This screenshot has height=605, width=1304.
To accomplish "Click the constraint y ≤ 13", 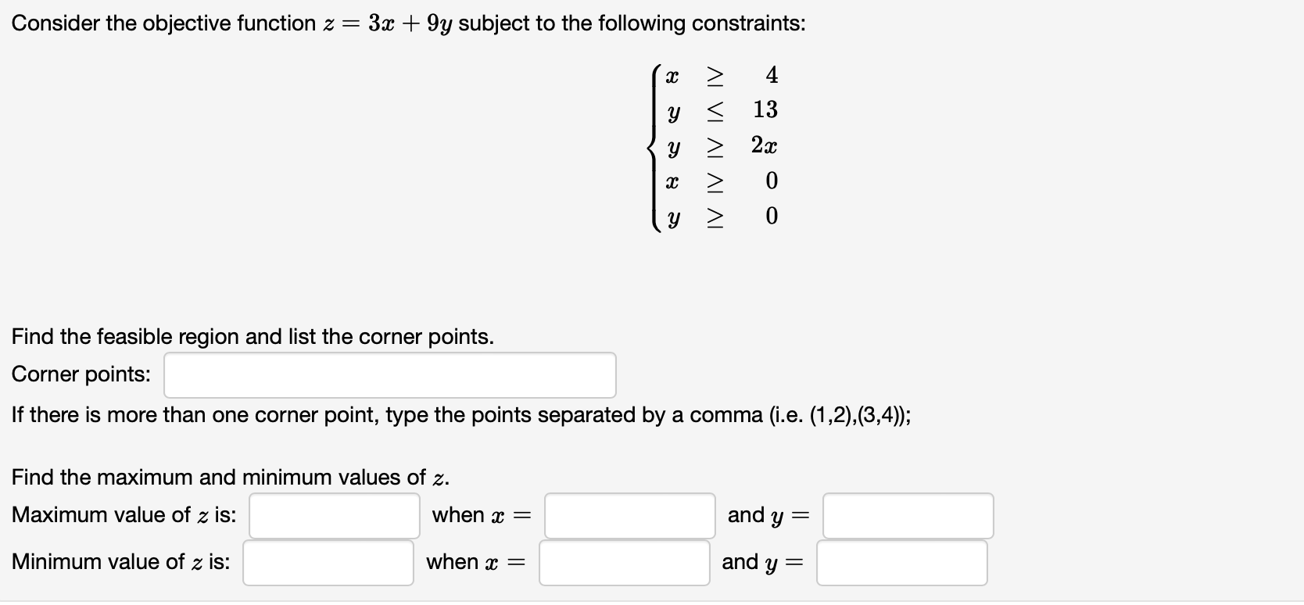I will [x=719, y=110].
